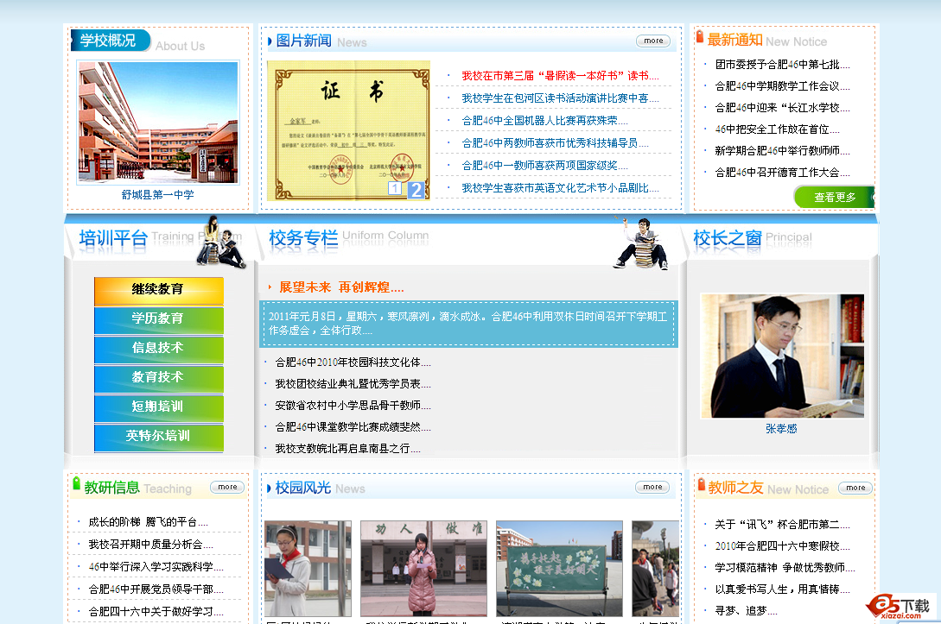The image size is (941, 624).
Task: Click the two students figure in 培训平台
Action: click(220, 243)
